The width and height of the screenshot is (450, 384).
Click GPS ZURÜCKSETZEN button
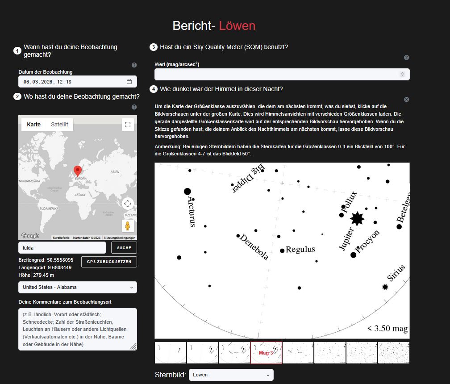click(x=109, y=262)
